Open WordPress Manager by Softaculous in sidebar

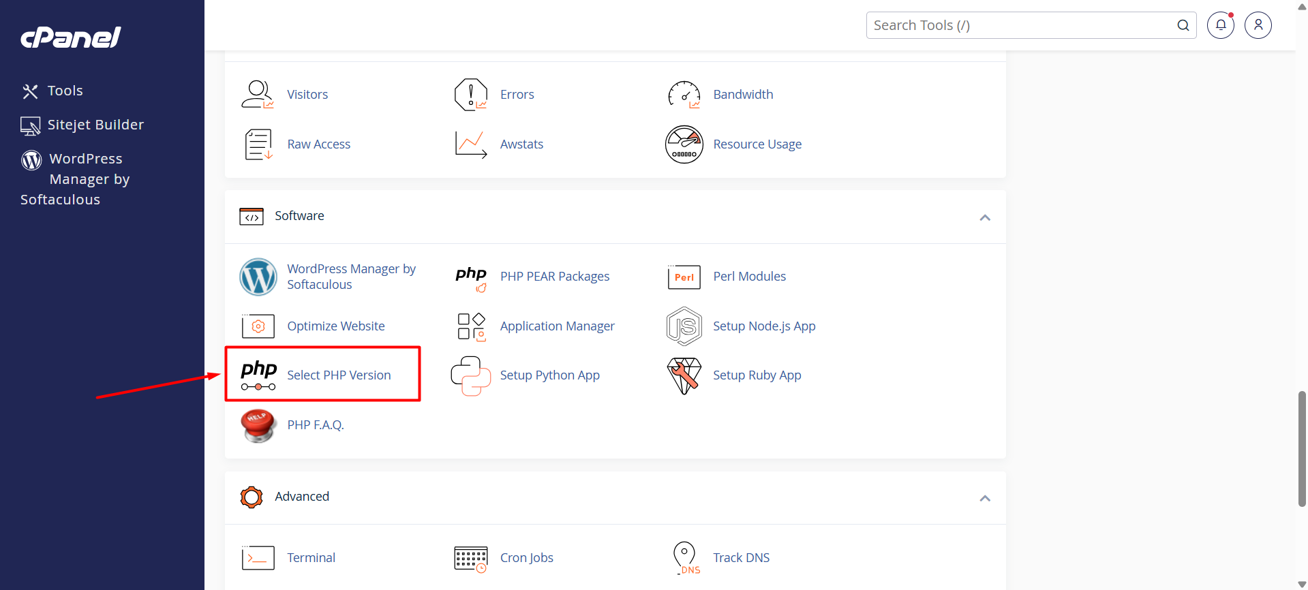pos(75,179)
